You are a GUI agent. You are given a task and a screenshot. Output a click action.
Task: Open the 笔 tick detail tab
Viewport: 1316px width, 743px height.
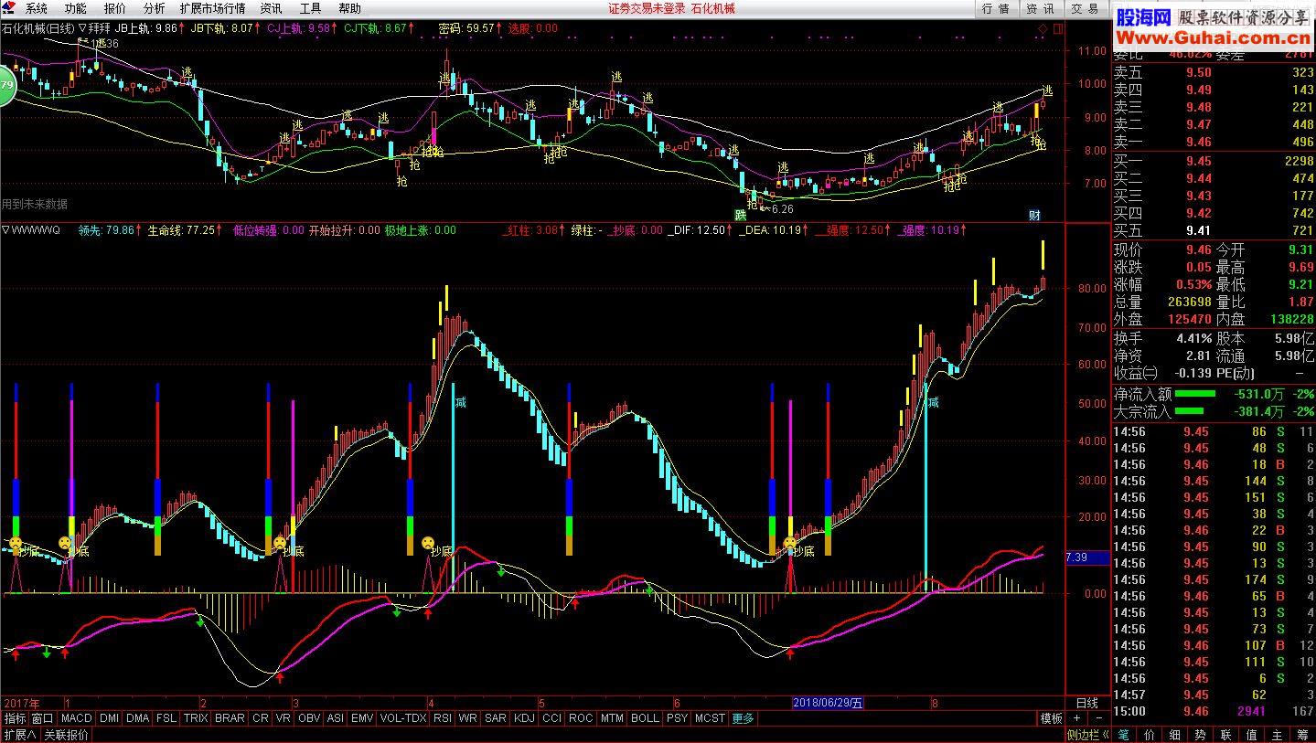click(1124, 734)
